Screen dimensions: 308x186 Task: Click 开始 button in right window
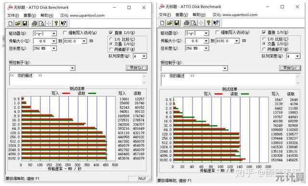click(290, 68)
